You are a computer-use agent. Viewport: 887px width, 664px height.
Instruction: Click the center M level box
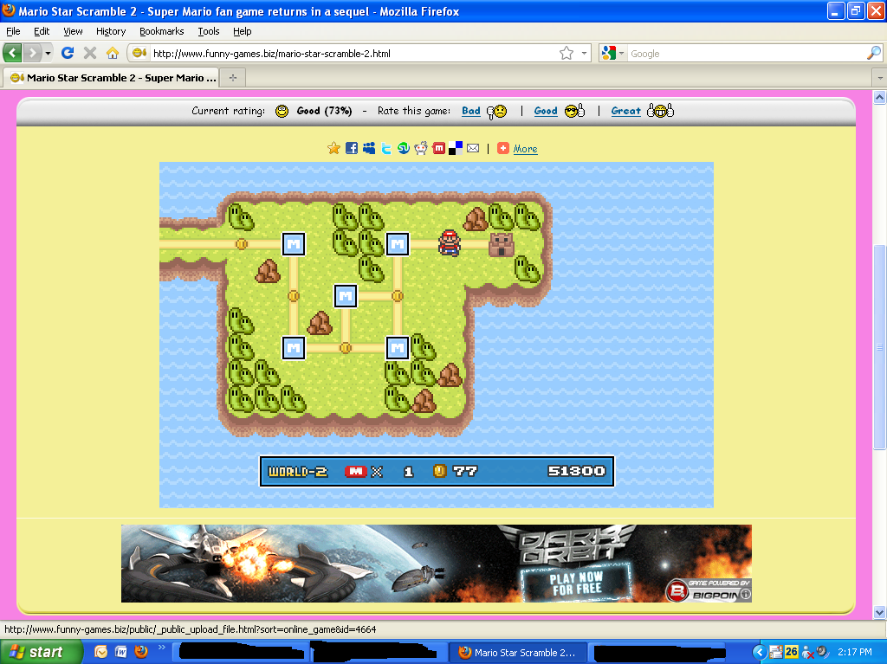pos(345,296)
